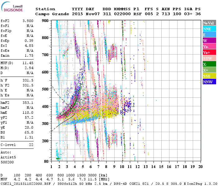
Task: Select the W legend swatch
Action: pyautogui.click(x=209, y=41)
